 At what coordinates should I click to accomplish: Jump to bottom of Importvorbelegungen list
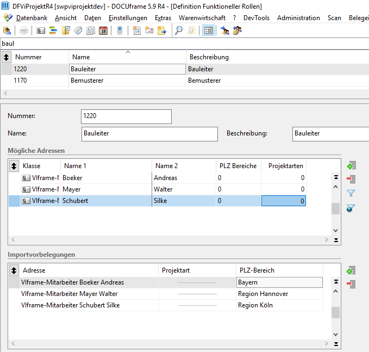336,344
